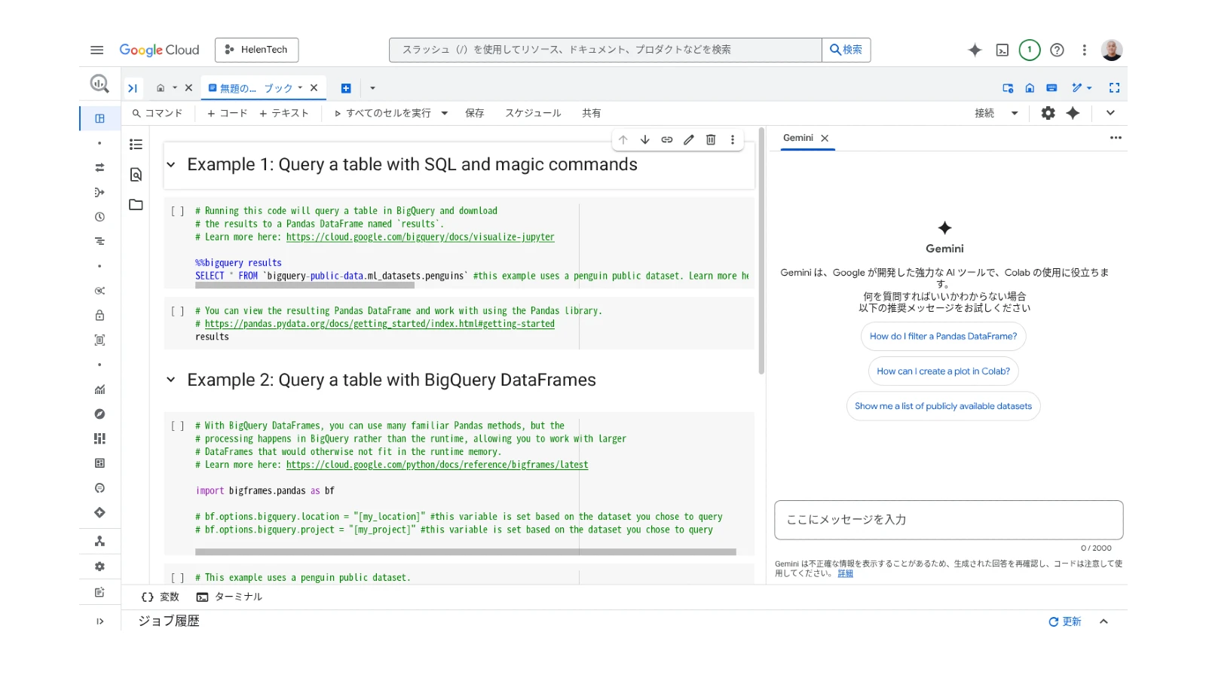This screenshot has width=1206, height=678.
Task: Click 接続 to connect runtime
Action: [984, 113]
